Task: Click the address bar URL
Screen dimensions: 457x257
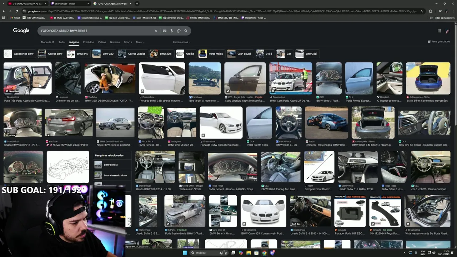Action: [x=221, y=11]
